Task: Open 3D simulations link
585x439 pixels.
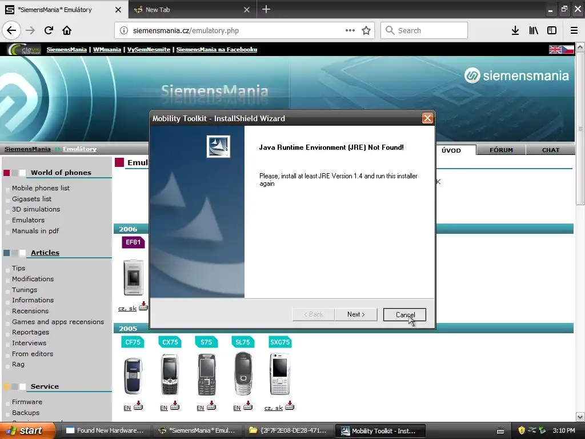Action: (x=36, y=209)
